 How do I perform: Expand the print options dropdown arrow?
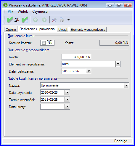[x=68, y=20]
